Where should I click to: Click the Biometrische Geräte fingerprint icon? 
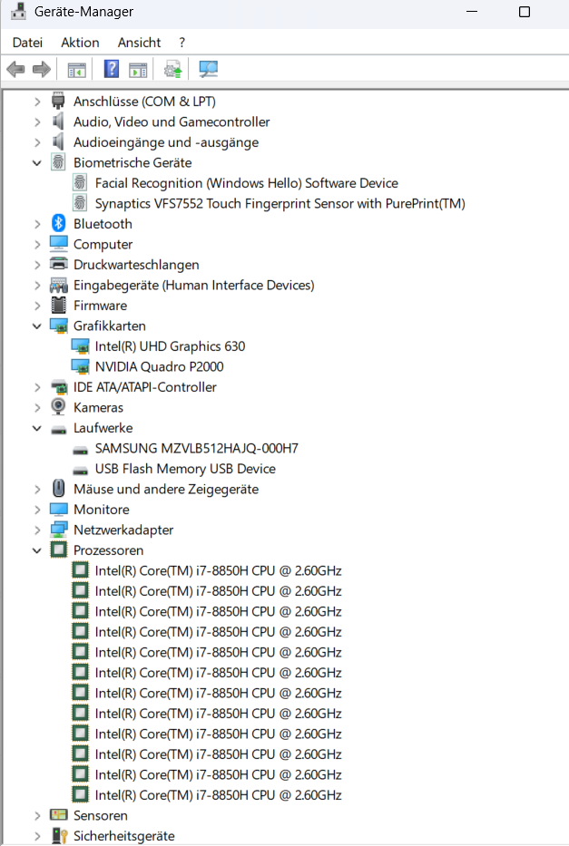[58, 162]
